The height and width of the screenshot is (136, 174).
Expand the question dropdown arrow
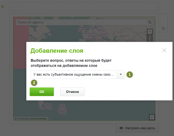121,75
